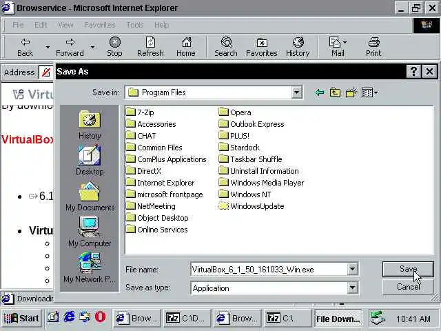The image size is (441, 331).
Task: Open Search from the toolbar
Action: tap(226, 47)
